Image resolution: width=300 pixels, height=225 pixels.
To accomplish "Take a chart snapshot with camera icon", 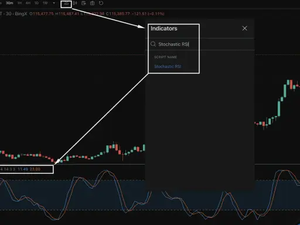I will (x=92, y=3).
